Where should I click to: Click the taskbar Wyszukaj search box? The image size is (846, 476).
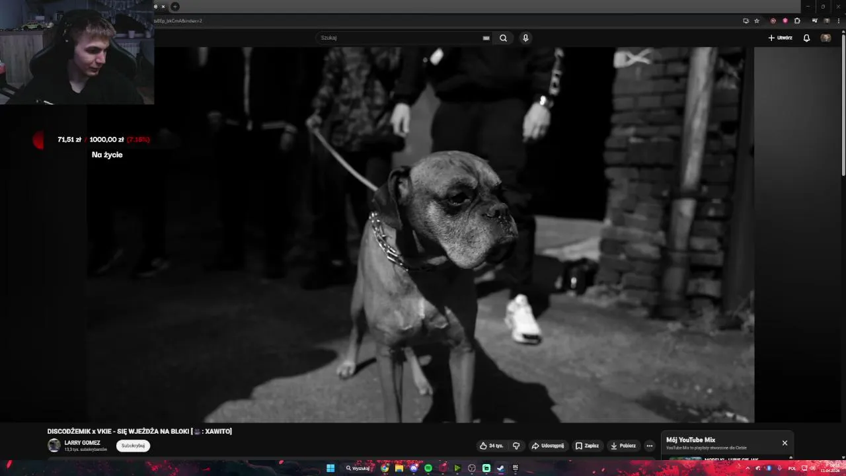pos(358,468)
